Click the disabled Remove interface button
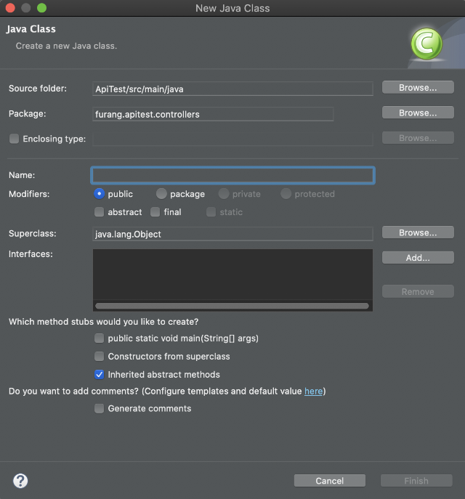 click(x=418, y=291)
